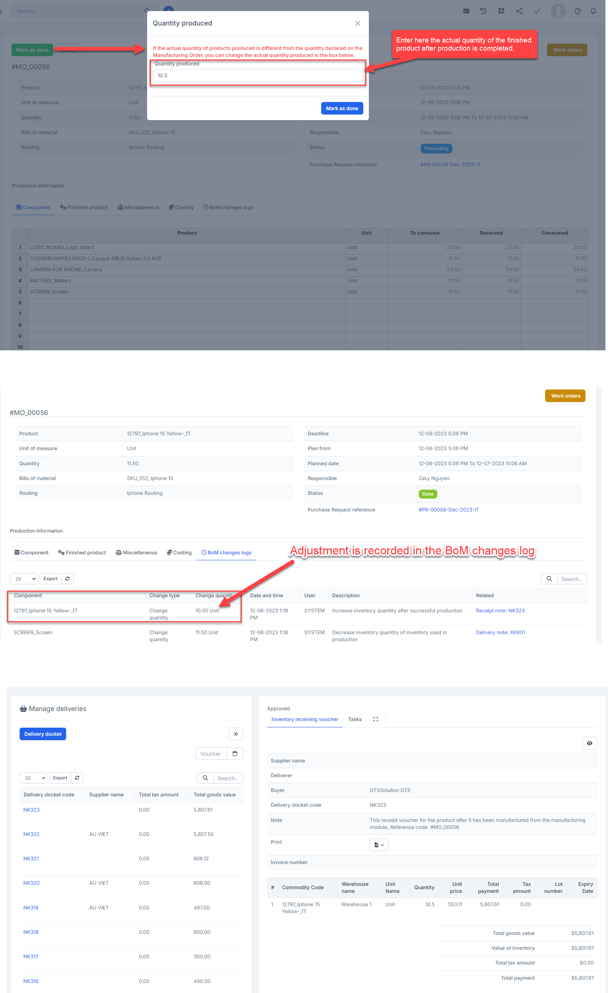Click the notification bell icon

click(593, 11)
